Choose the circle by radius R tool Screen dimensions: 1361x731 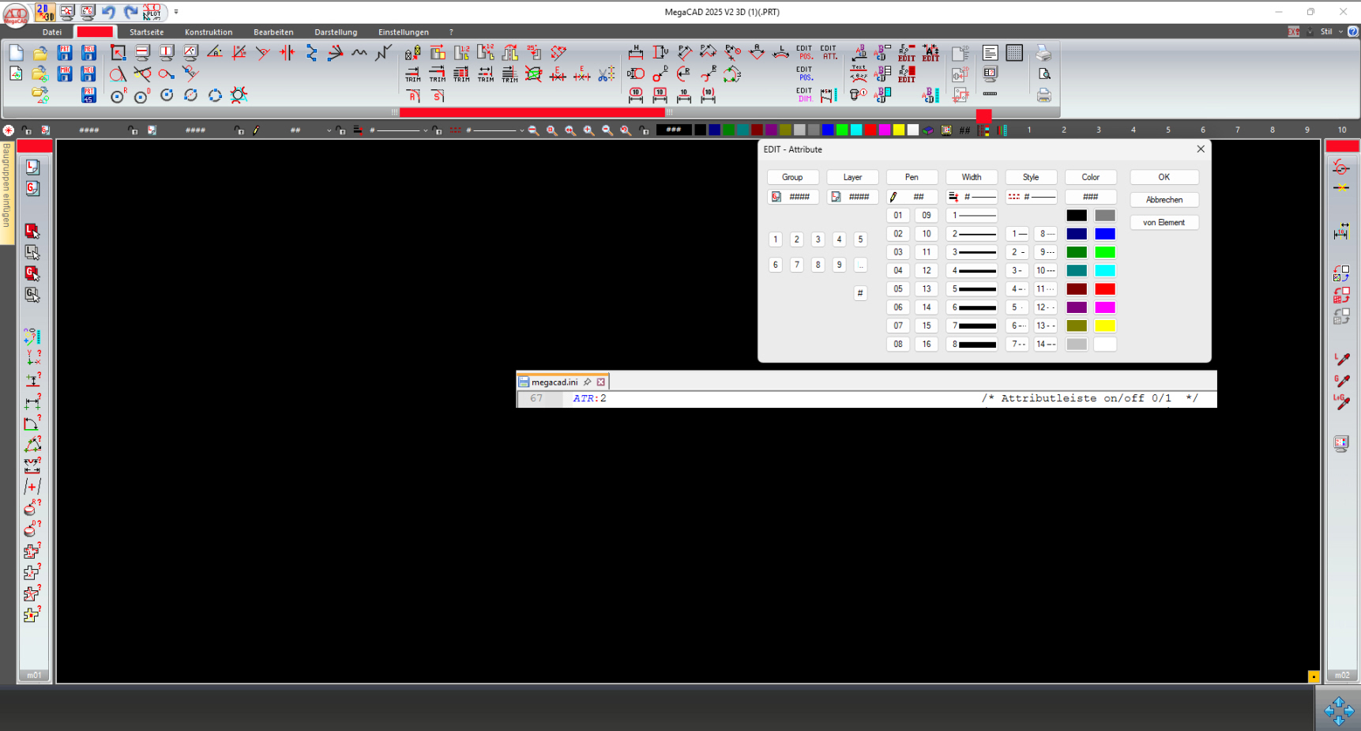118,96
